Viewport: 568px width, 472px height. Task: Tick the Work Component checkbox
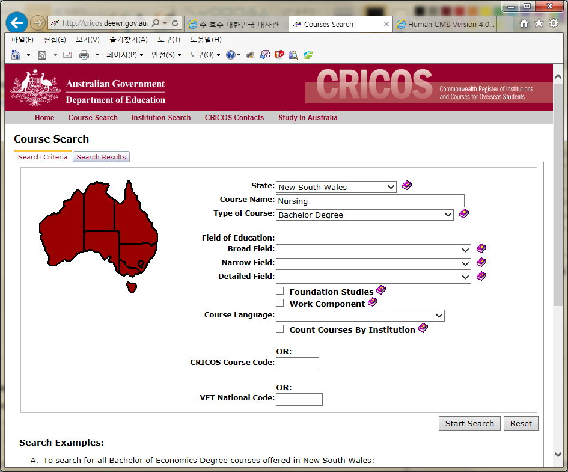280,303
